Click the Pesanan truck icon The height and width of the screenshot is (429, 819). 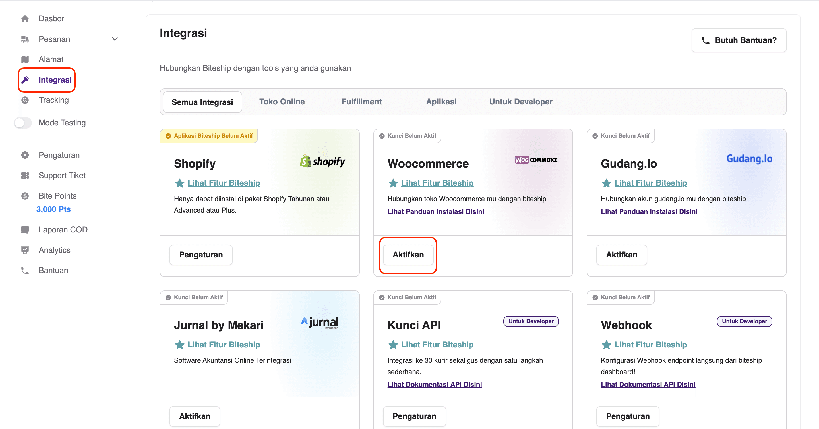(25, 39)
